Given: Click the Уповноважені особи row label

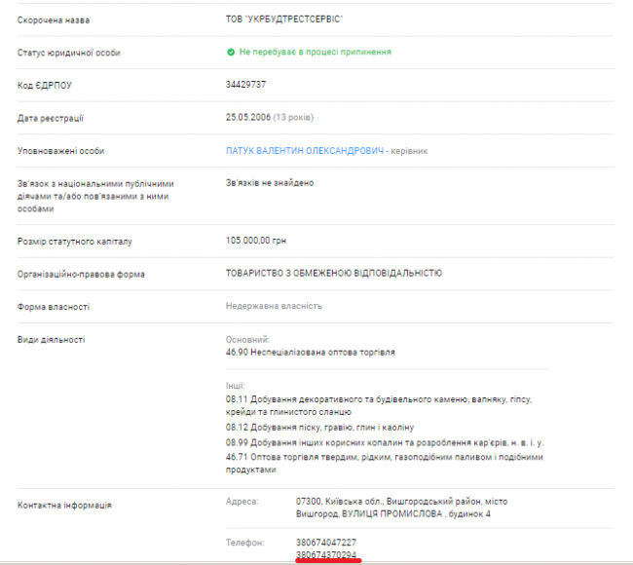Looking at the screenshot, I should [60, 151].
